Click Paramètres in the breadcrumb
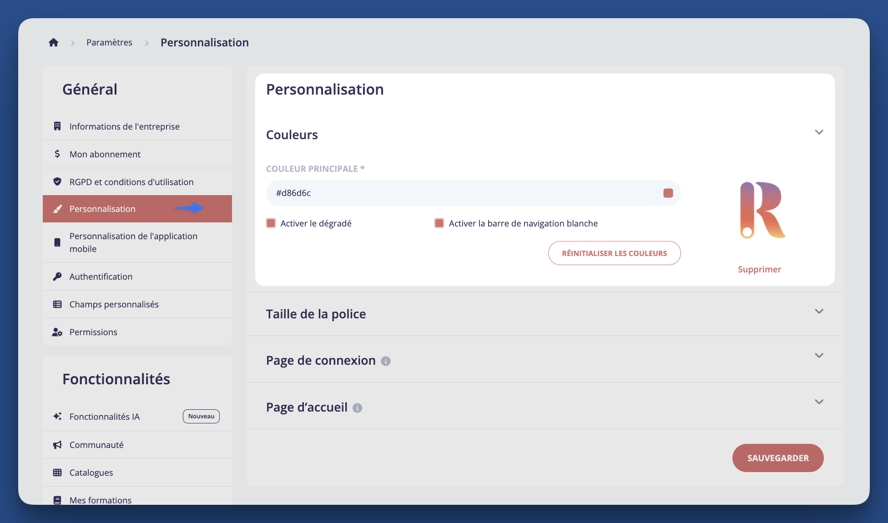The image size is (888, 523). coord(109,42)
